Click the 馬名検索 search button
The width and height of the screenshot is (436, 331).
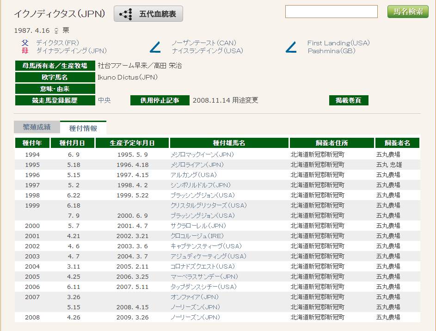(408, 12)
